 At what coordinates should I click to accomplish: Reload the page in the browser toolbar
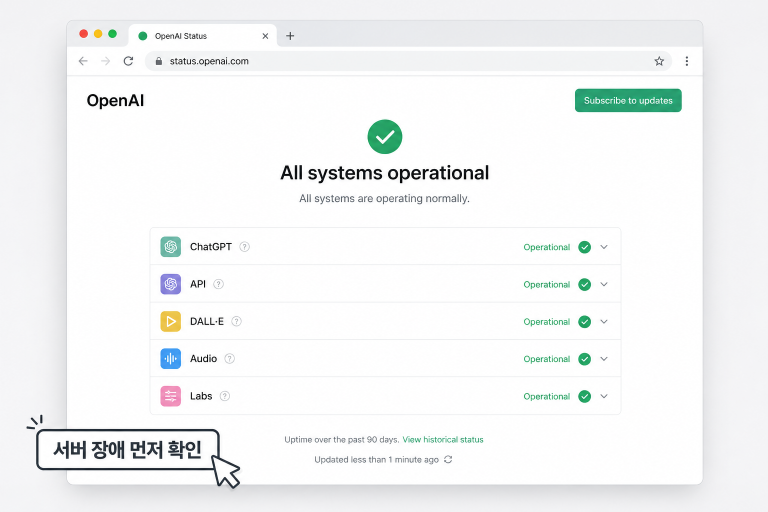(128, 61)
